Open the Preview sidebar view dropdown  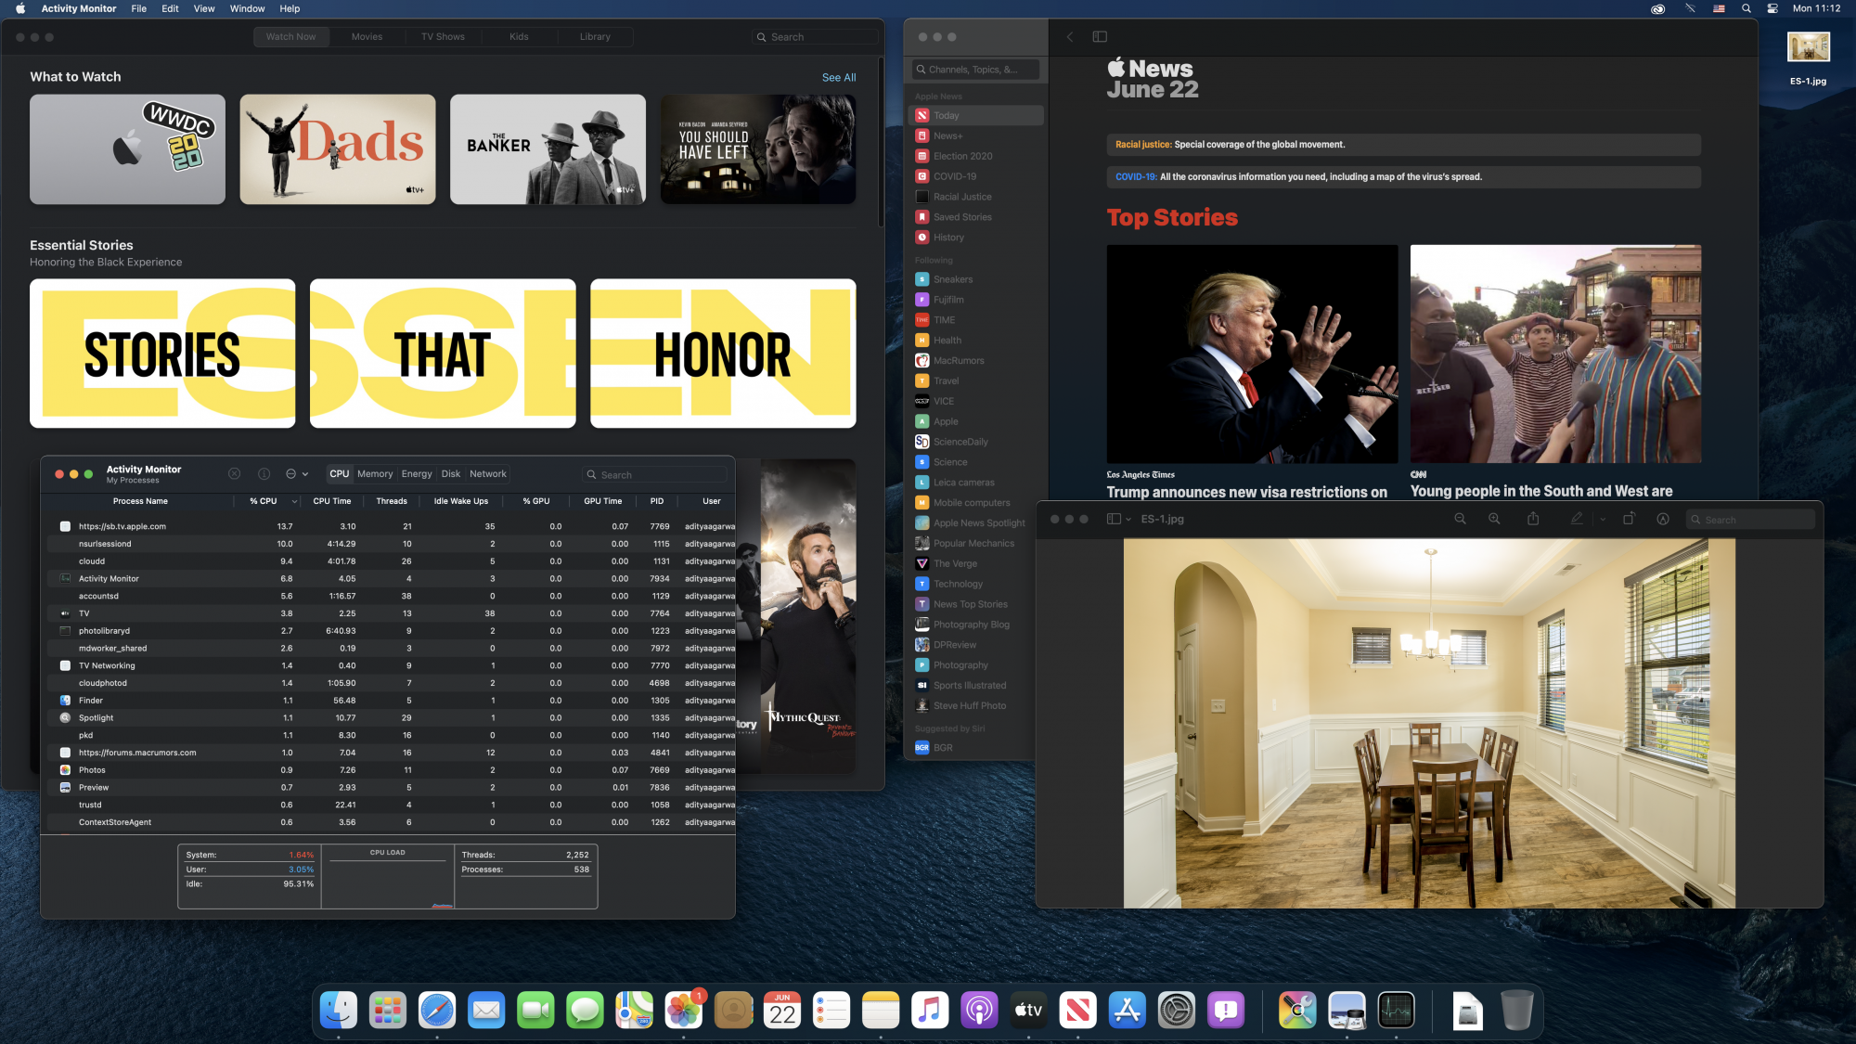pos(1118,520)
